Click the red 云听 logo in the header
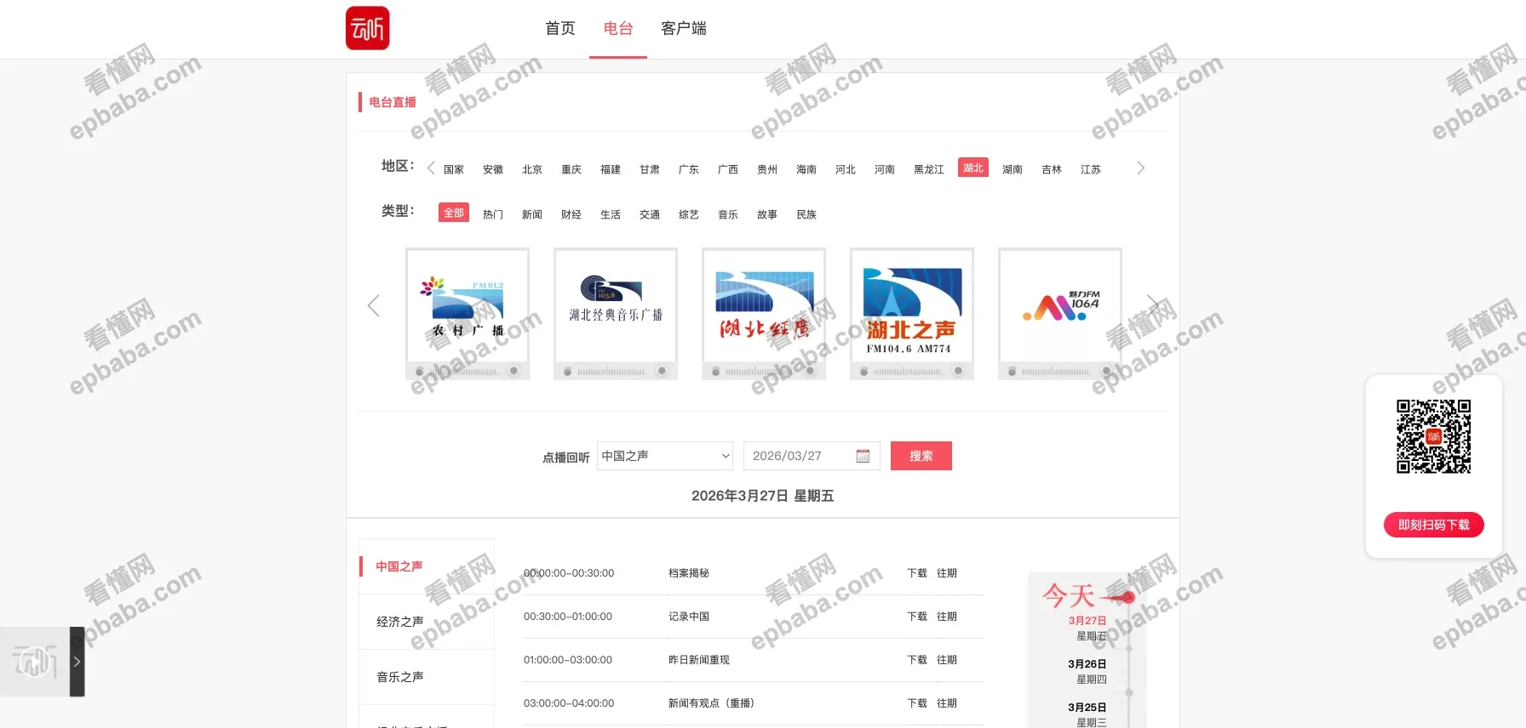The height and width of the screenshot is (728, 1526). pos(368,28)
